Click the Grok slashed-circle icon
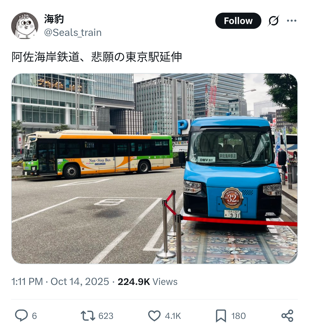This screenshot has height=330, width=309. [x=274, y=21]
